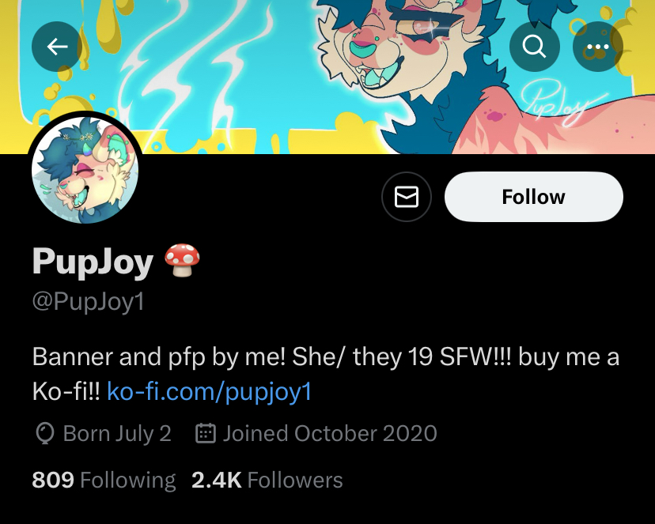This screenshot has height=524, width=655.
Task: View the 2.4K Followers list
Action: click(x=267, y=480)
